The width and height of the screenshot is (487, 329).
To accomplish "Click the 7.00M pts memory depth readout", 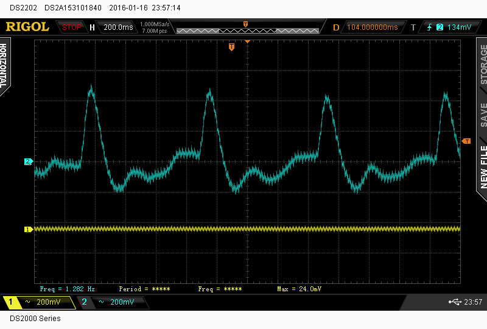I will tap(155, 31).
